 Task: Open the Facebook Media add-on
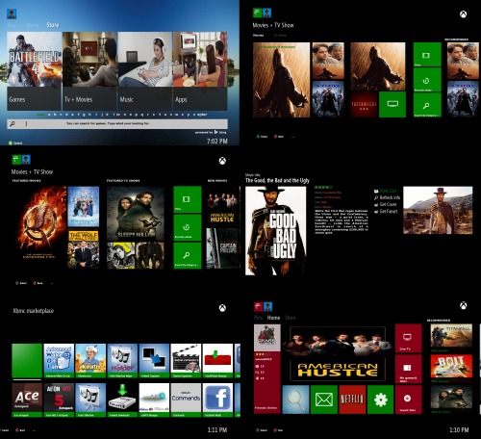click(x=217, y=400)
